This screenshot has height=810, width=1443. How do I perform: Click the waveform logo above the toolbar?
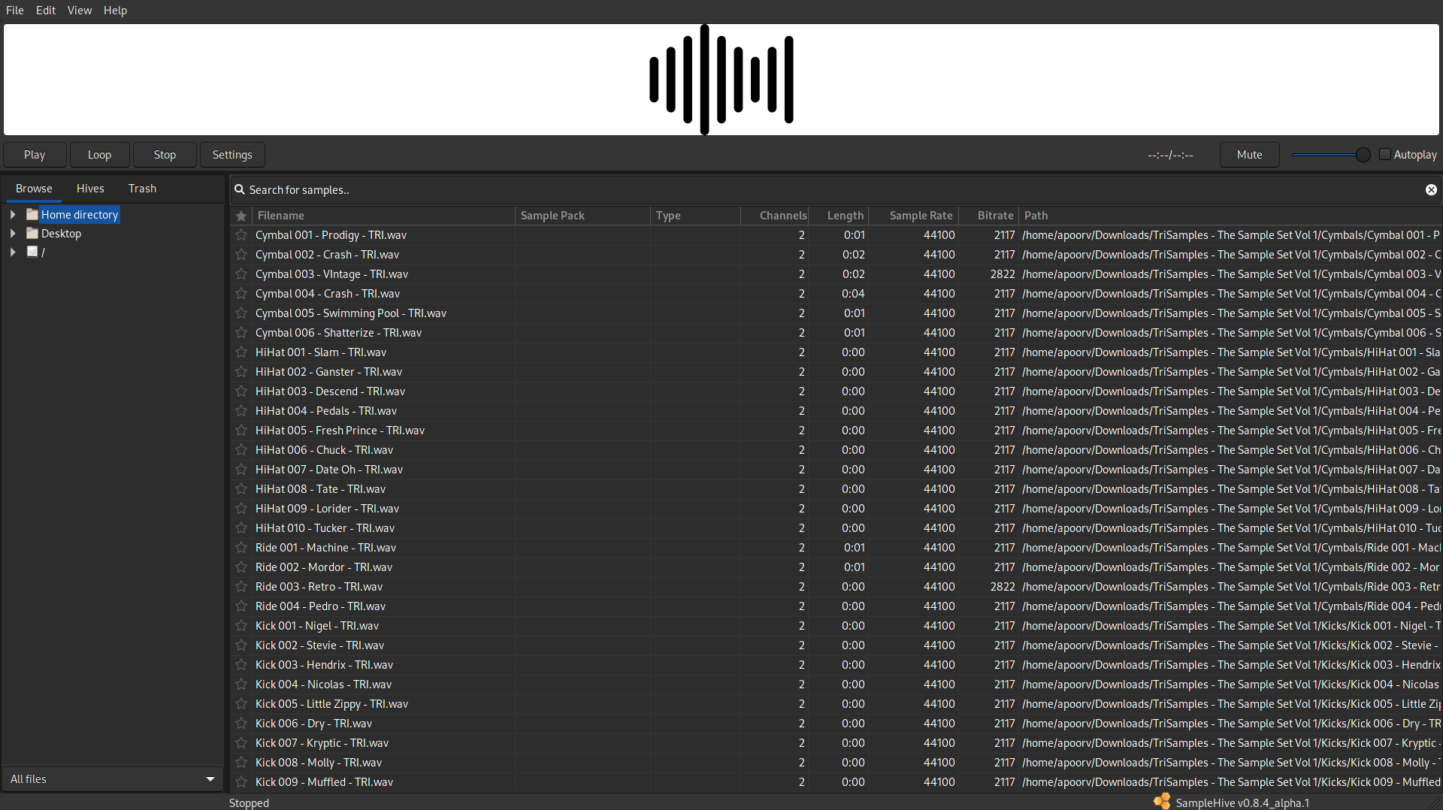721,79
